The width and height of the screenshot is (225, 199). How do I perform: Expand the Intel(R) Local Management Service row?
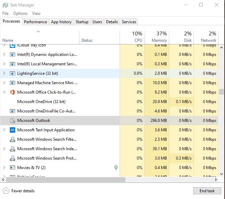point(4,64)
